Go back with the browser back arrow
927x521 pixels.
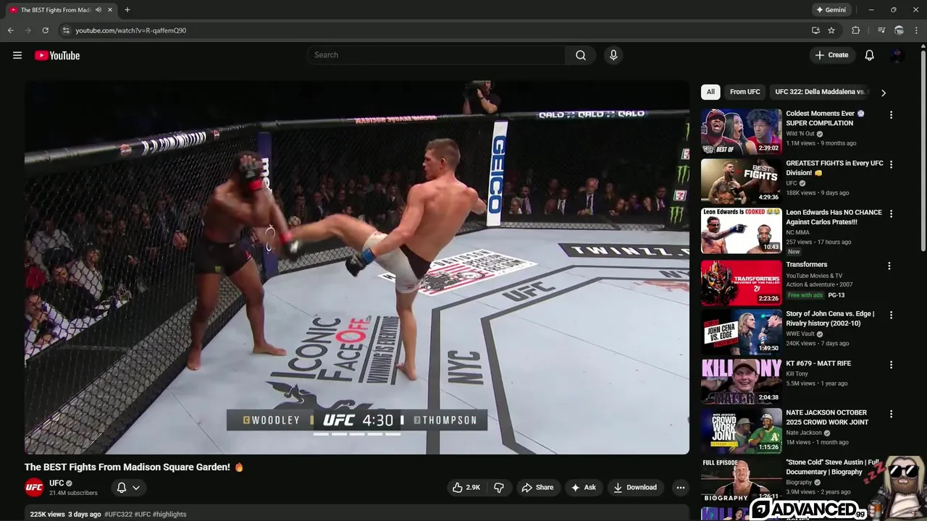click(11, 30)
